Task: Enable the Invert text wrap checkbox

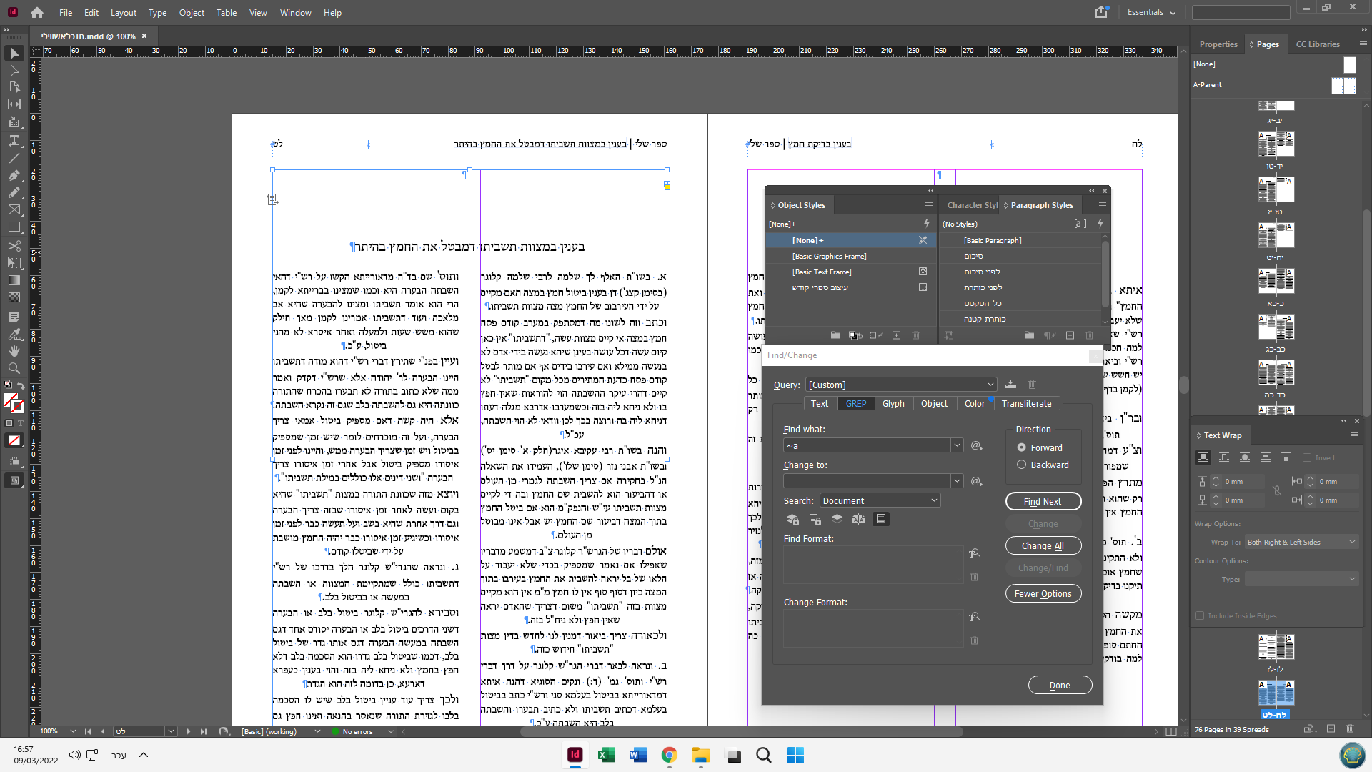Action: click(x=1307, y=458)
